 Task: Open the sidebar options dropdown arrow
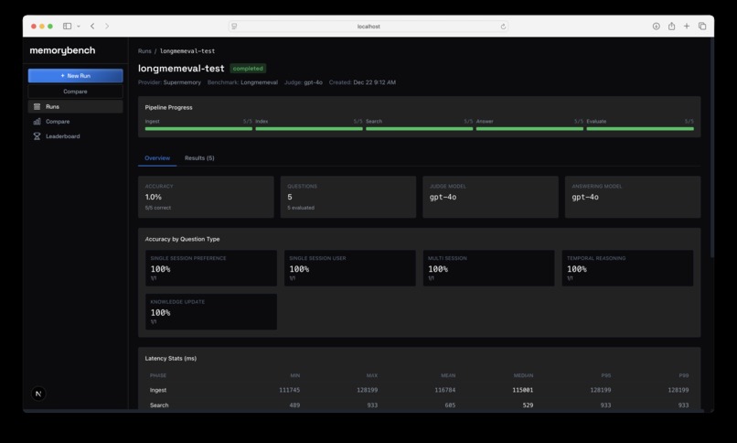point(79,27)
